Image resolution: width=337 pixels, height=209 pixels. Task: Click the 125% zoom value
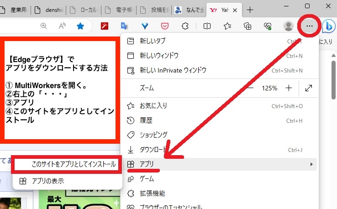click(269, 88)
